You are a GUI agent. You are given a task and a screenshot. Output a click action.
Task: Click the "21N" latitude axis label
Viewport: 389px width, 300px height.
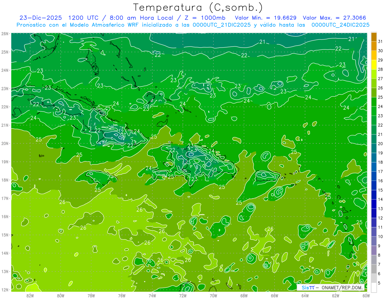coord(5,125)
